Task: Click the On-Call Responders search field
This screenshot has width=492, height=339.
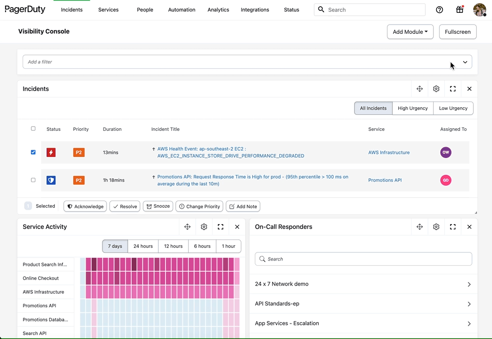Action: [363, 258]
